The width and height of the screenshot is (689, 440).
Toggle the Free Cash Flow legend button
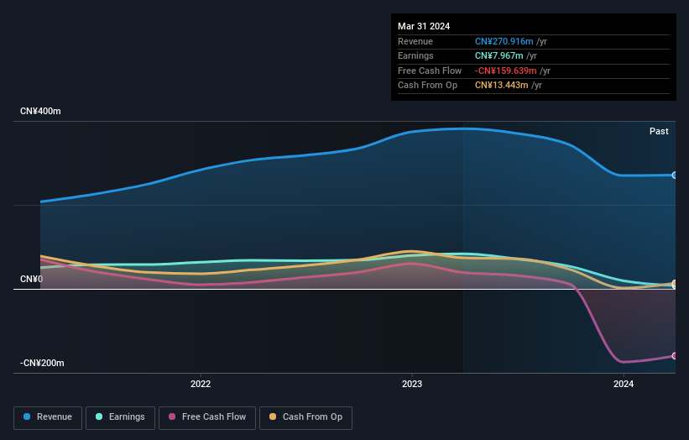pos(207,417)
